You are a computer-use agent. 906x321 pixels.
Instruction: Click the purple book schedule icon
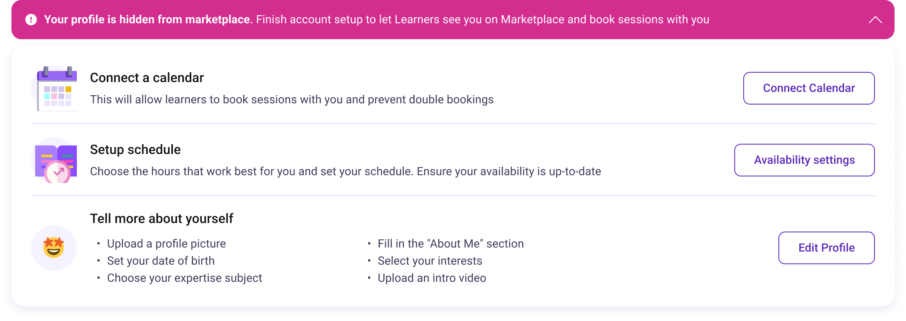56,159
